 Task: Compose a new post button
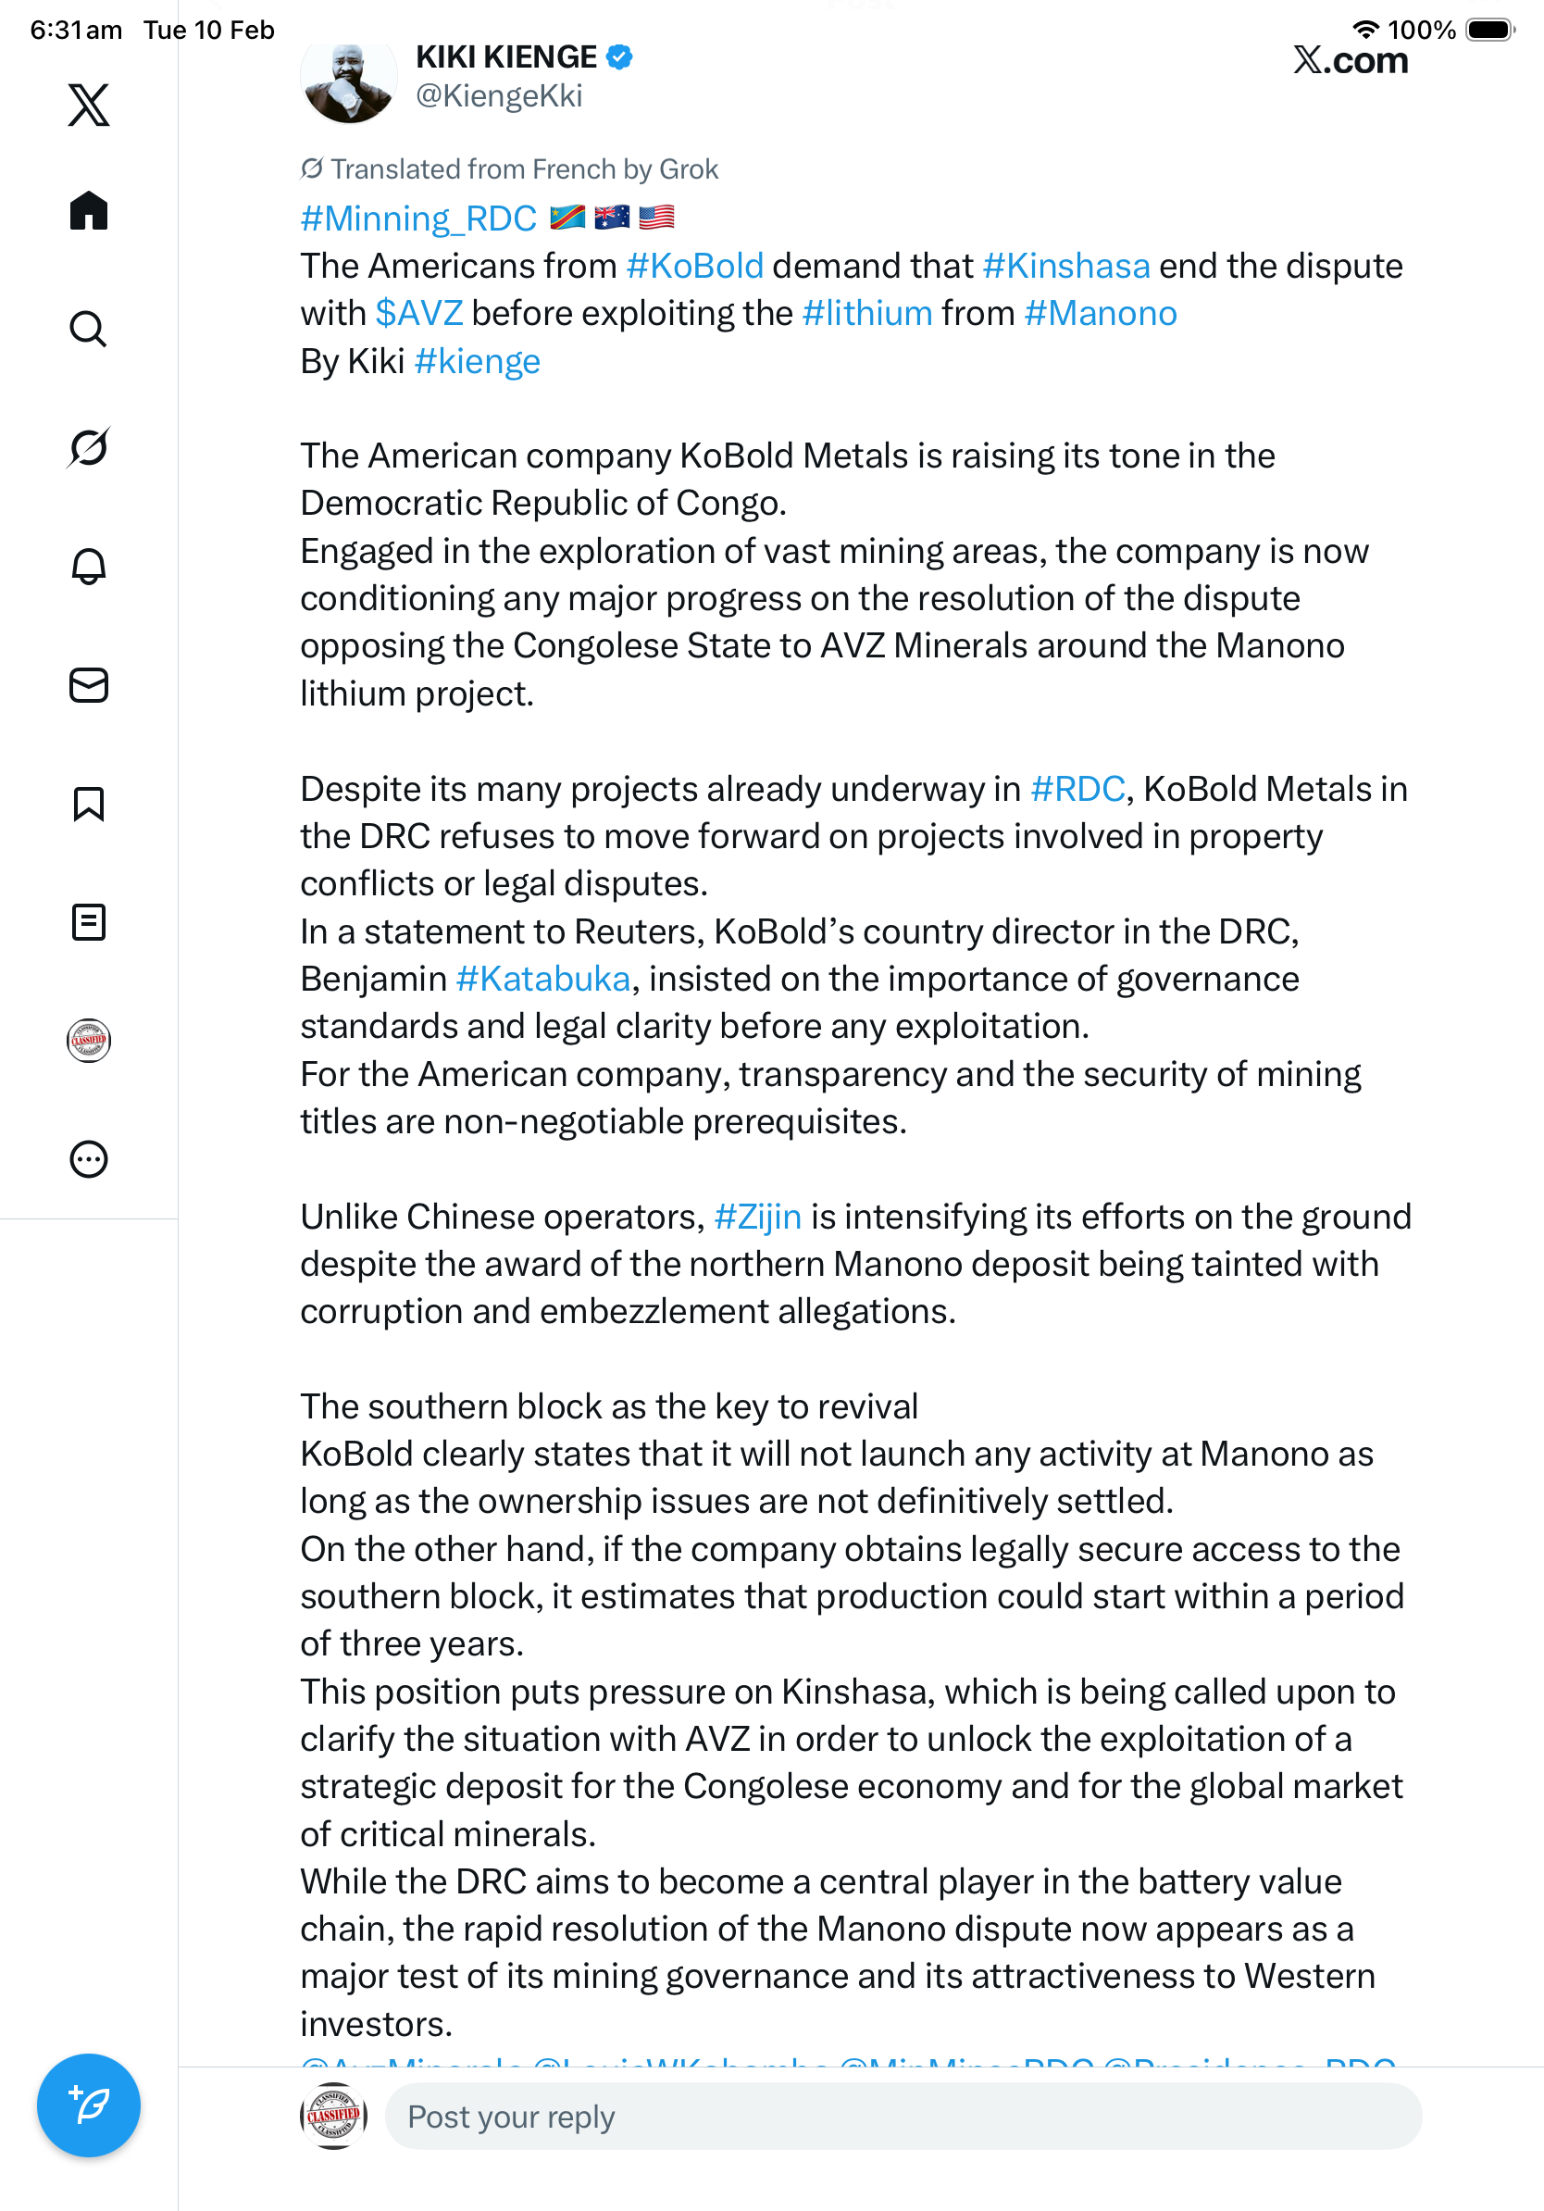[x=89, y=2105]
